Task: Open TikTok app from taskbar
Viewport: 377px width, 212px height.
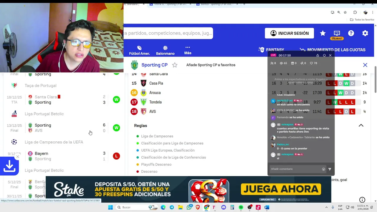Action: [x=258, y=207]
